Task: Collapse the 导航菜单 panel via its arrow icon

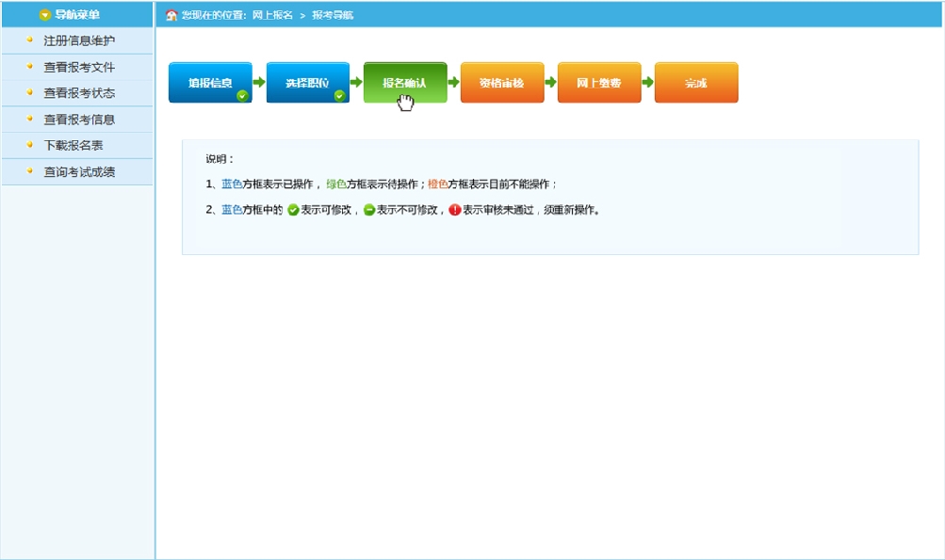Action: pos(45,15)
